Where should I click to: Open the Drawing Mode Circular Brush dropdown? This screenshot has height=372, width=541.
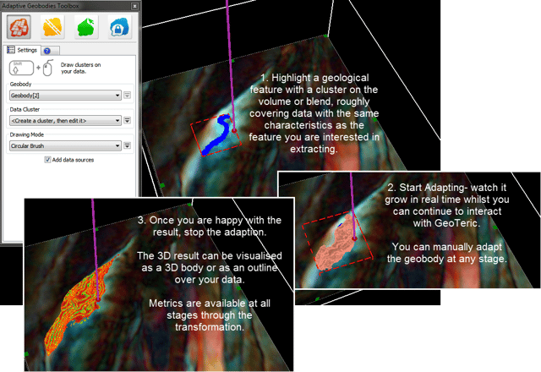click(65, 145)
